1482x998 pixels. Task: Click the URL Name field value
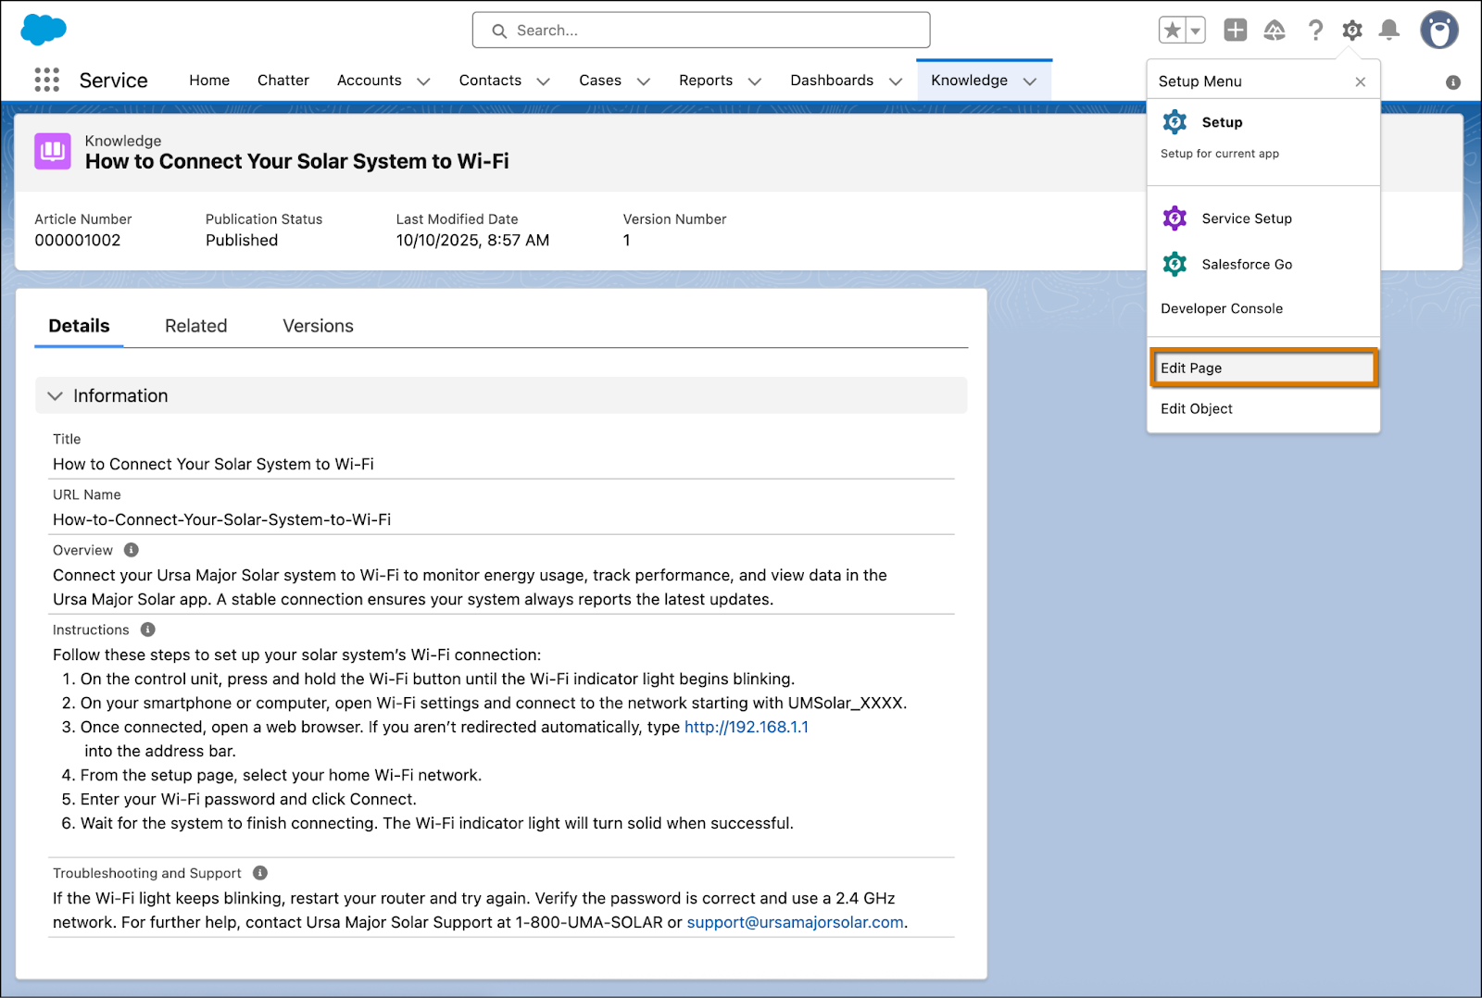[x=222, y=520]
